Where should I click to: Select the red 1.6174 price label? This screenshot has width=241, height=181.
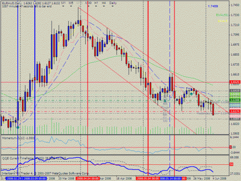point(235,111)
